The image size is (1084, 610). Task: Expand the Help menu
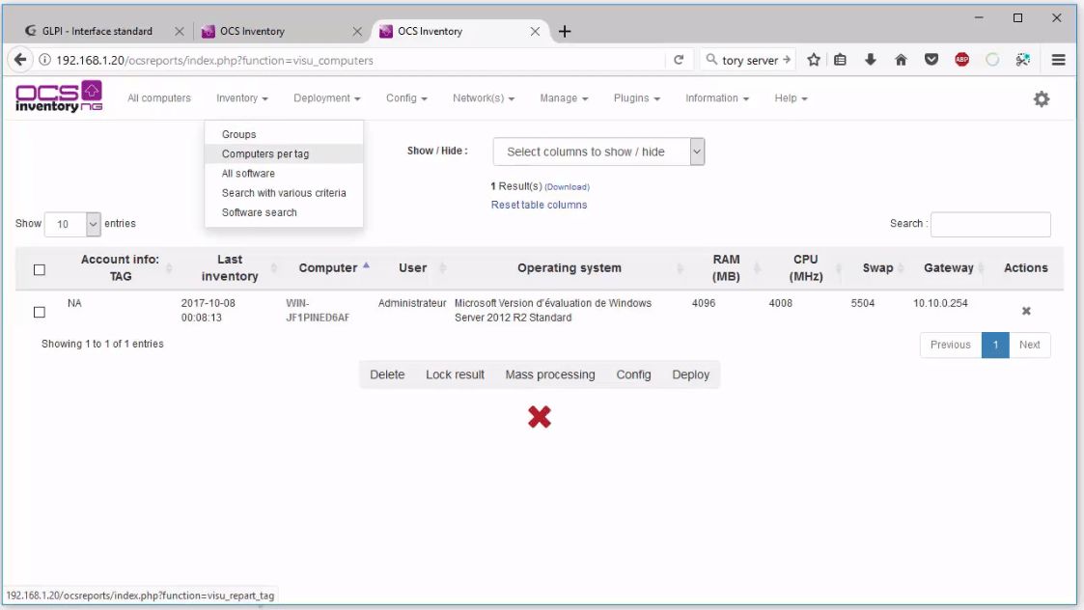pyautogui.click(x=791, y=98)
